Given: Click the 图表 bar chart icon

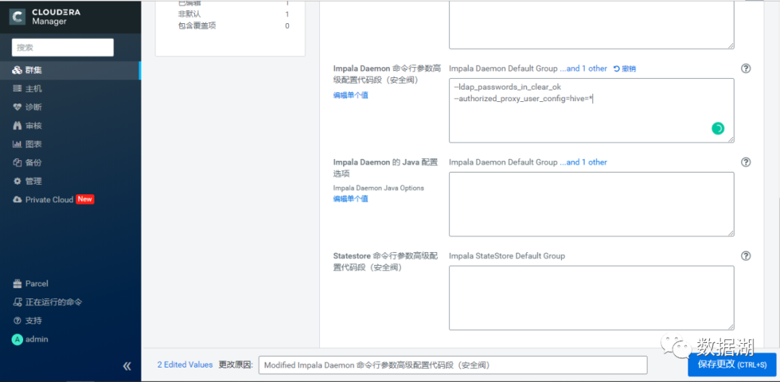Looking at the screenshot, I should pyautogui.click(x=17, y=144).
